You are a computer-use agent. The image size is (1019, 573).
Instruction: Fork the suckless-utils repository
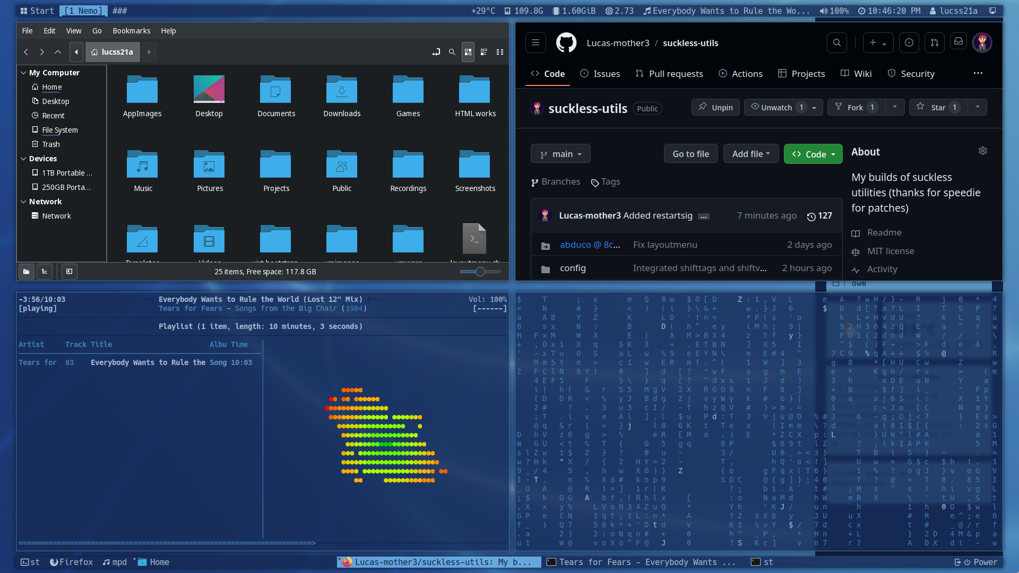click(856, 107)
